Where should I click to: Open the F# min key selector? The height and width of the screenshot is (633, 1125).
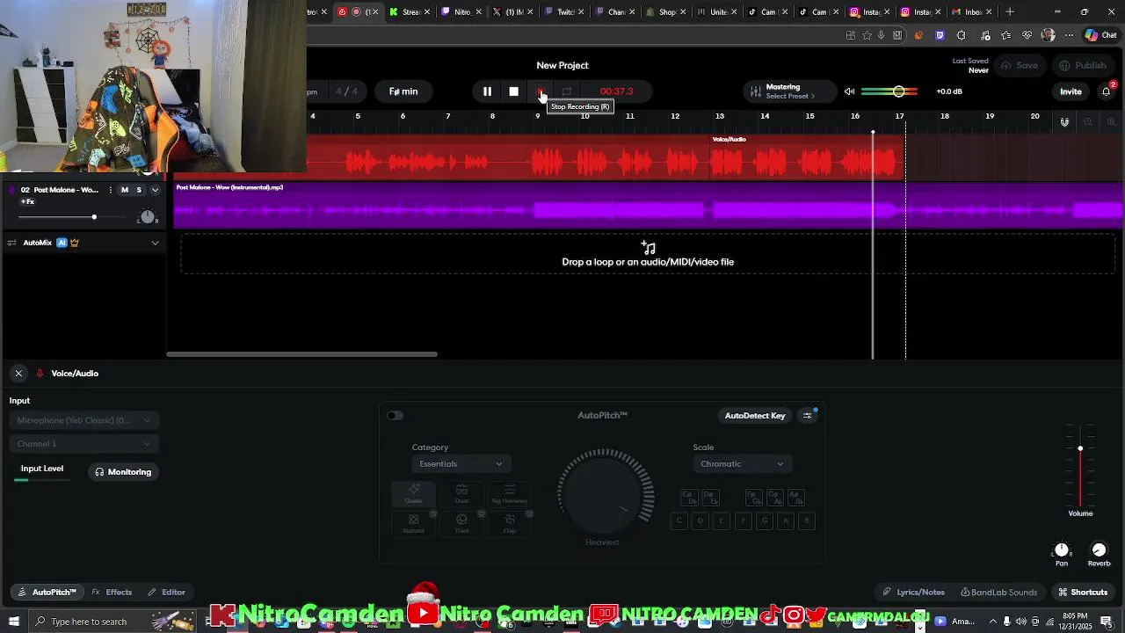coord(403,91)
